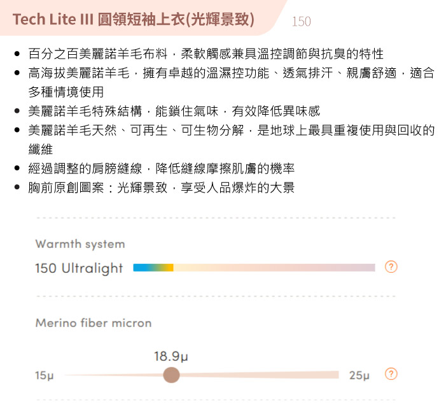The height and width of the screenshot is (408, 446).
Task: Select the Tech Lite III product title tab
Action: click(x=134, y=19)
